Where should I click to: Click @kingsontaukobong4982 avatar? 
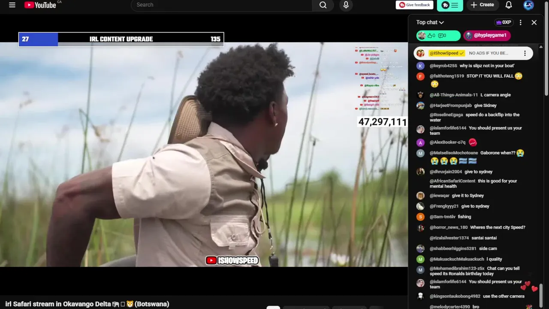420,297
